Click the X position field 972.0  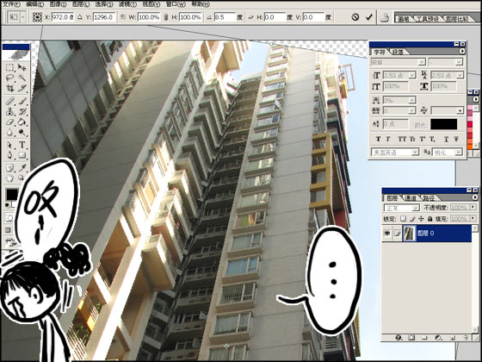62,17
